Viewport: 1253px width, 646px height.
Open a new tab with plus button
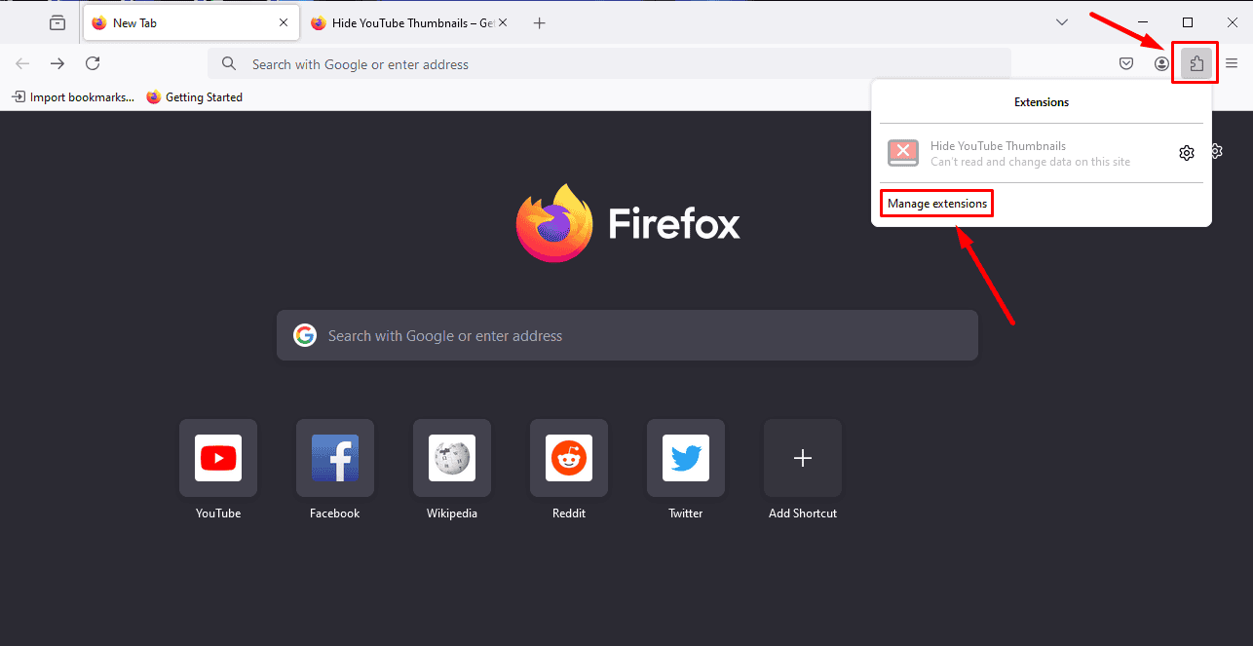tap(540, 22)
